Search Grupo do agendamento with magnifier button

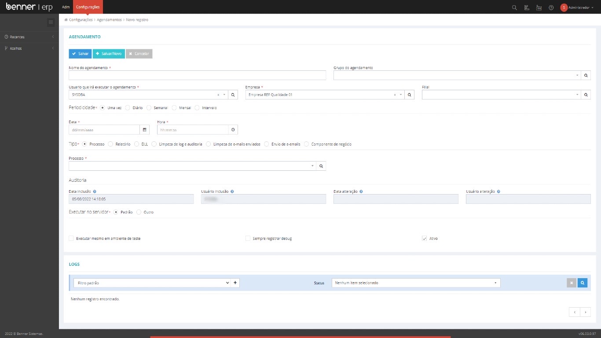click(x=586, y=75)
